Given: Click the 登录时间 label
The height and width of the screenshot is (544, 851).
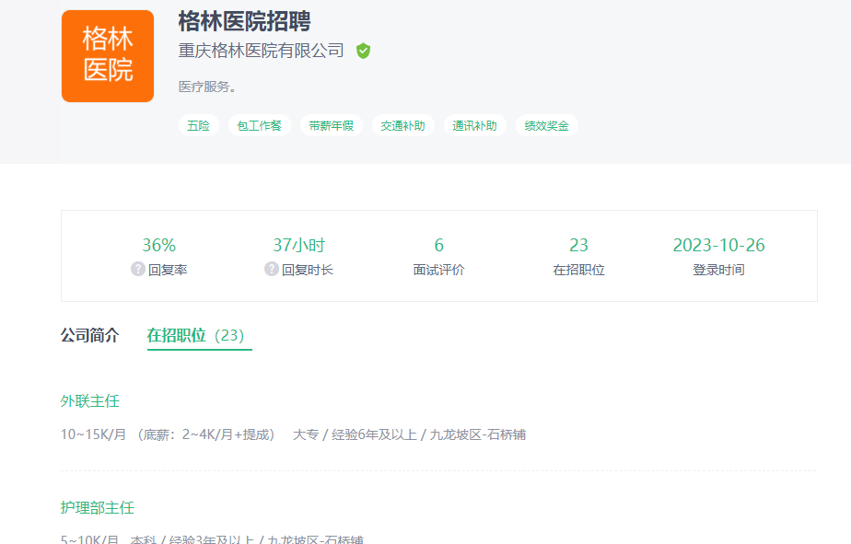Looking at the screenshot, I should (x=718, y=270).
